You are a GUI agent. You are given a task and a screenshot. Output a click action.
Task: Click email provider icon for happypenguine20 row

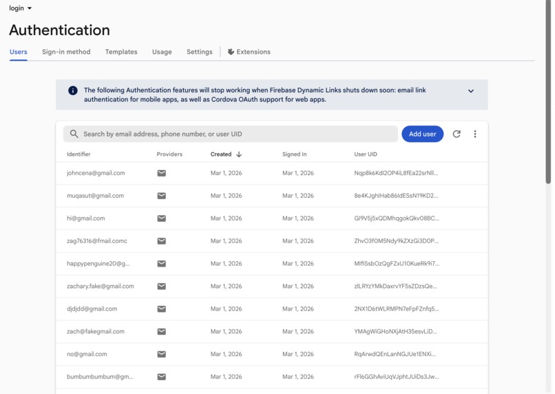pyautogui.click(x=161, y=264)
